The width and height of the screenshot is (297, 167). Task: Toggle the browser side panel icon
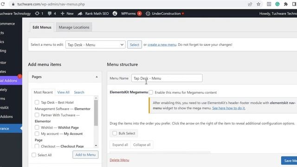tap(294, 4)
